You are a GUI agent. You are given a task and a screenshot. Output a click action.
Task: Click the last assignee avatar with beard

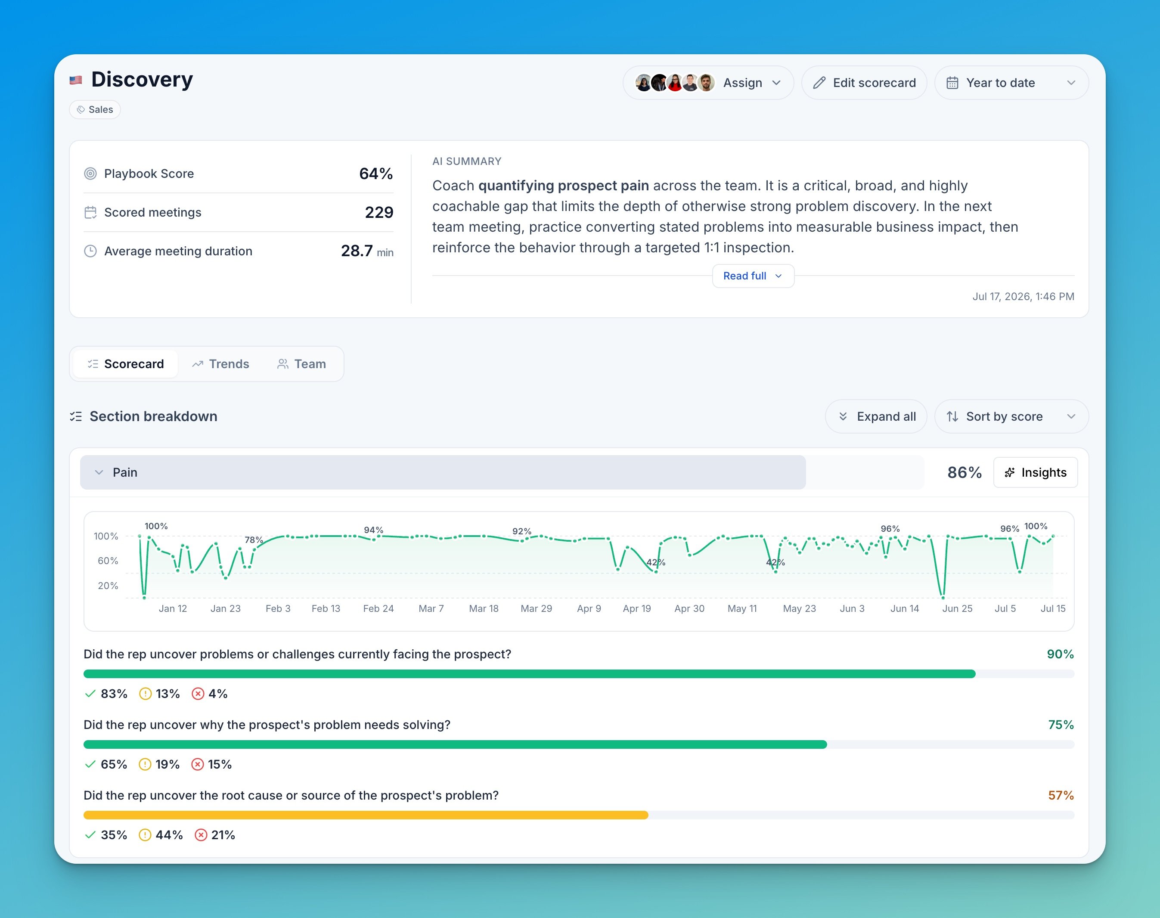point(706,83)
